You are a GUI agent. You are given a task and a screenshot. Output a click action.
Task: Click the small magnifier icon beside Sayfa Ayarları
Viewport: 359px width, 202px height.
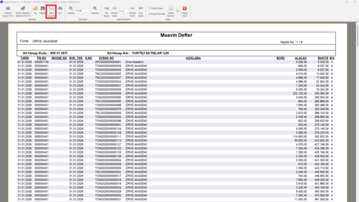[x=178, y=11]
